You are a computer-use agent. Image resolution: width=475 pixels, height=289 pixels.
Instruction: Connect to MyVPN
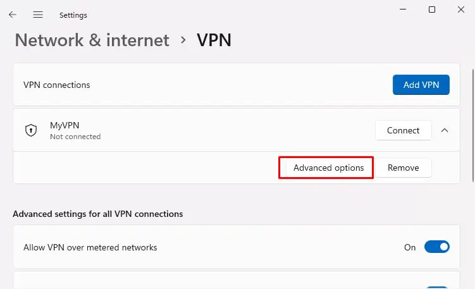[403, 130]
